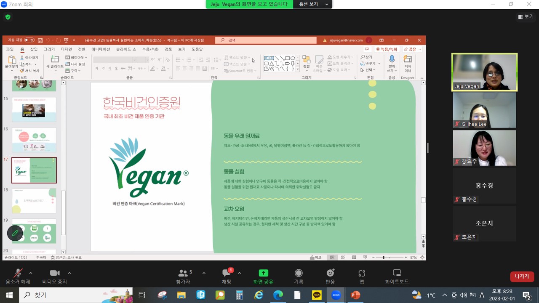Click 잘라내기 cut in the clipboard group
Screen dimensions: 539x303
coord(29,58)
